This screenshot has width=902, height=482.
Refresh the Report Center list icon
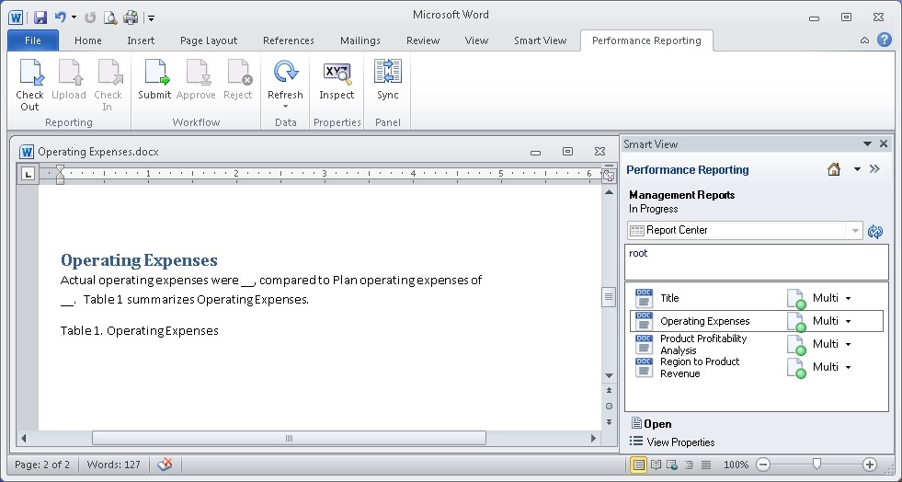pos(875,231)
